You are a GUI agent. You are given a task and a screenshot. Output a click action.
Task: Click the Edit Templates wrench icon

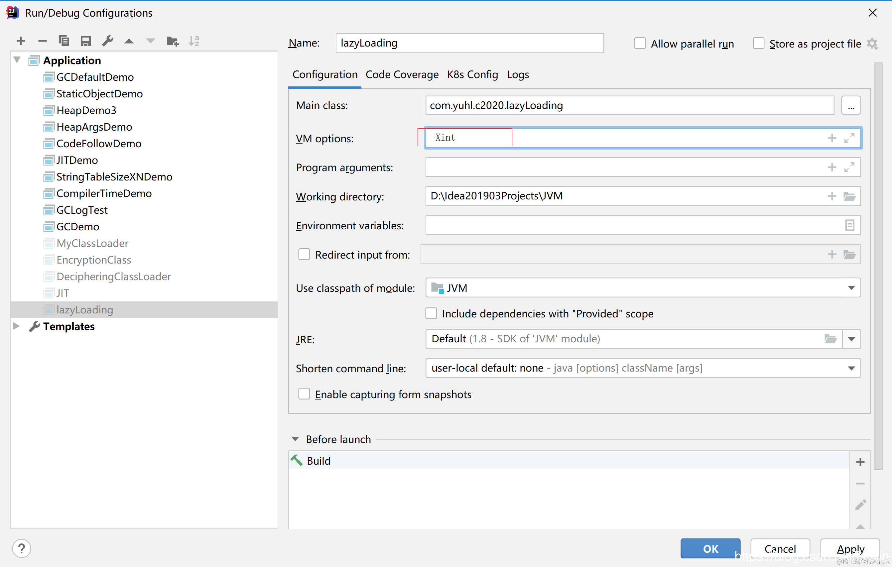[107, 41]
